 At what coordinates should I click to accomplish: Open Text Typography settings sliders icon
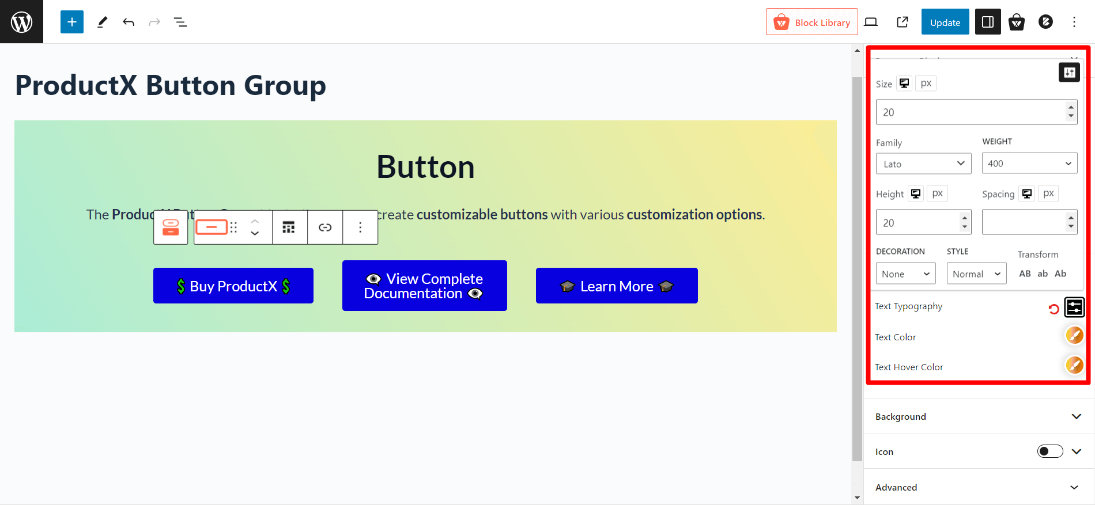(x=1074, y=307)
